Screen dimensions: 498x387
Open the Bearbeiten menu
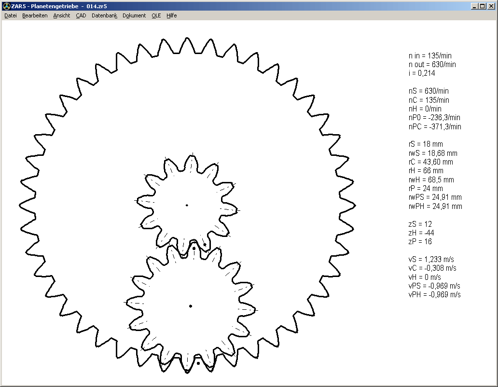coord(35,15)
